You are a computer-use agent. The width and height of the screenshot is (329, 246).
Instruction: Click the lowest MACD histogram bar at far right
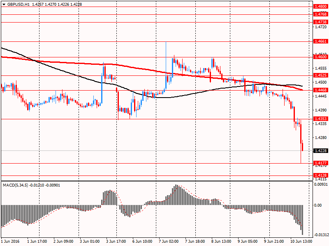[x=303, y=220]
